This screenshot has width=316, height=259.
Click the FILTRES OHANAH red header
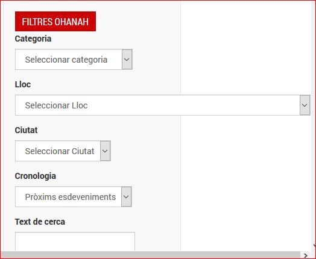(55, 21)
